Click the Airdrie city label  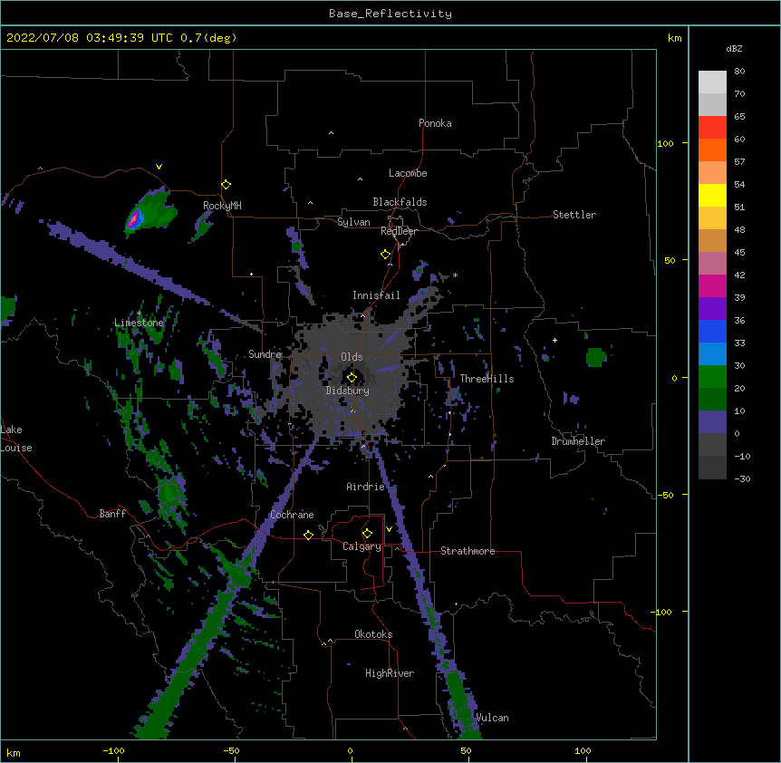click(x=365, y=487)
